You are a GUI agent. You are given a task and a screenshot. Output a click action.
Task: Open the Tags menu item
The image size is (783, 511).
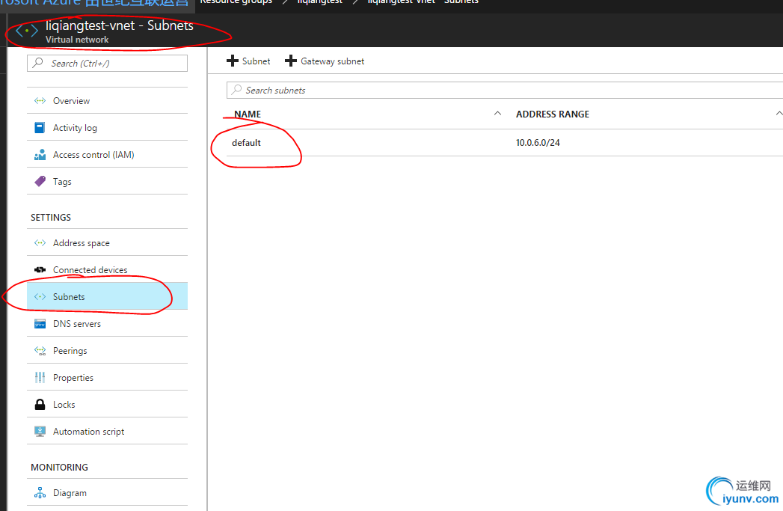tap(108, 181)
